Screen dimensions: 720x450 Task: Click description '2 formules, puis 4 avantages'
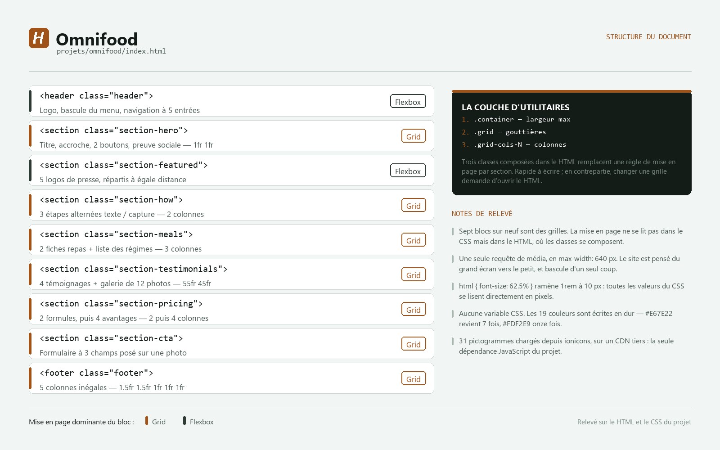pos(88,318)
